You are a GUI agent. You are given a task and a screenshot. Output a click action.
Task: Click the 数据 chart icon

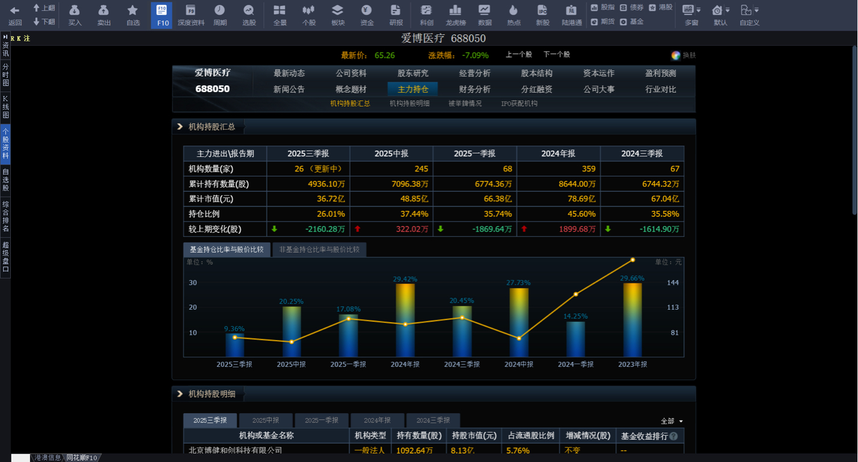[x=485, y=10]
